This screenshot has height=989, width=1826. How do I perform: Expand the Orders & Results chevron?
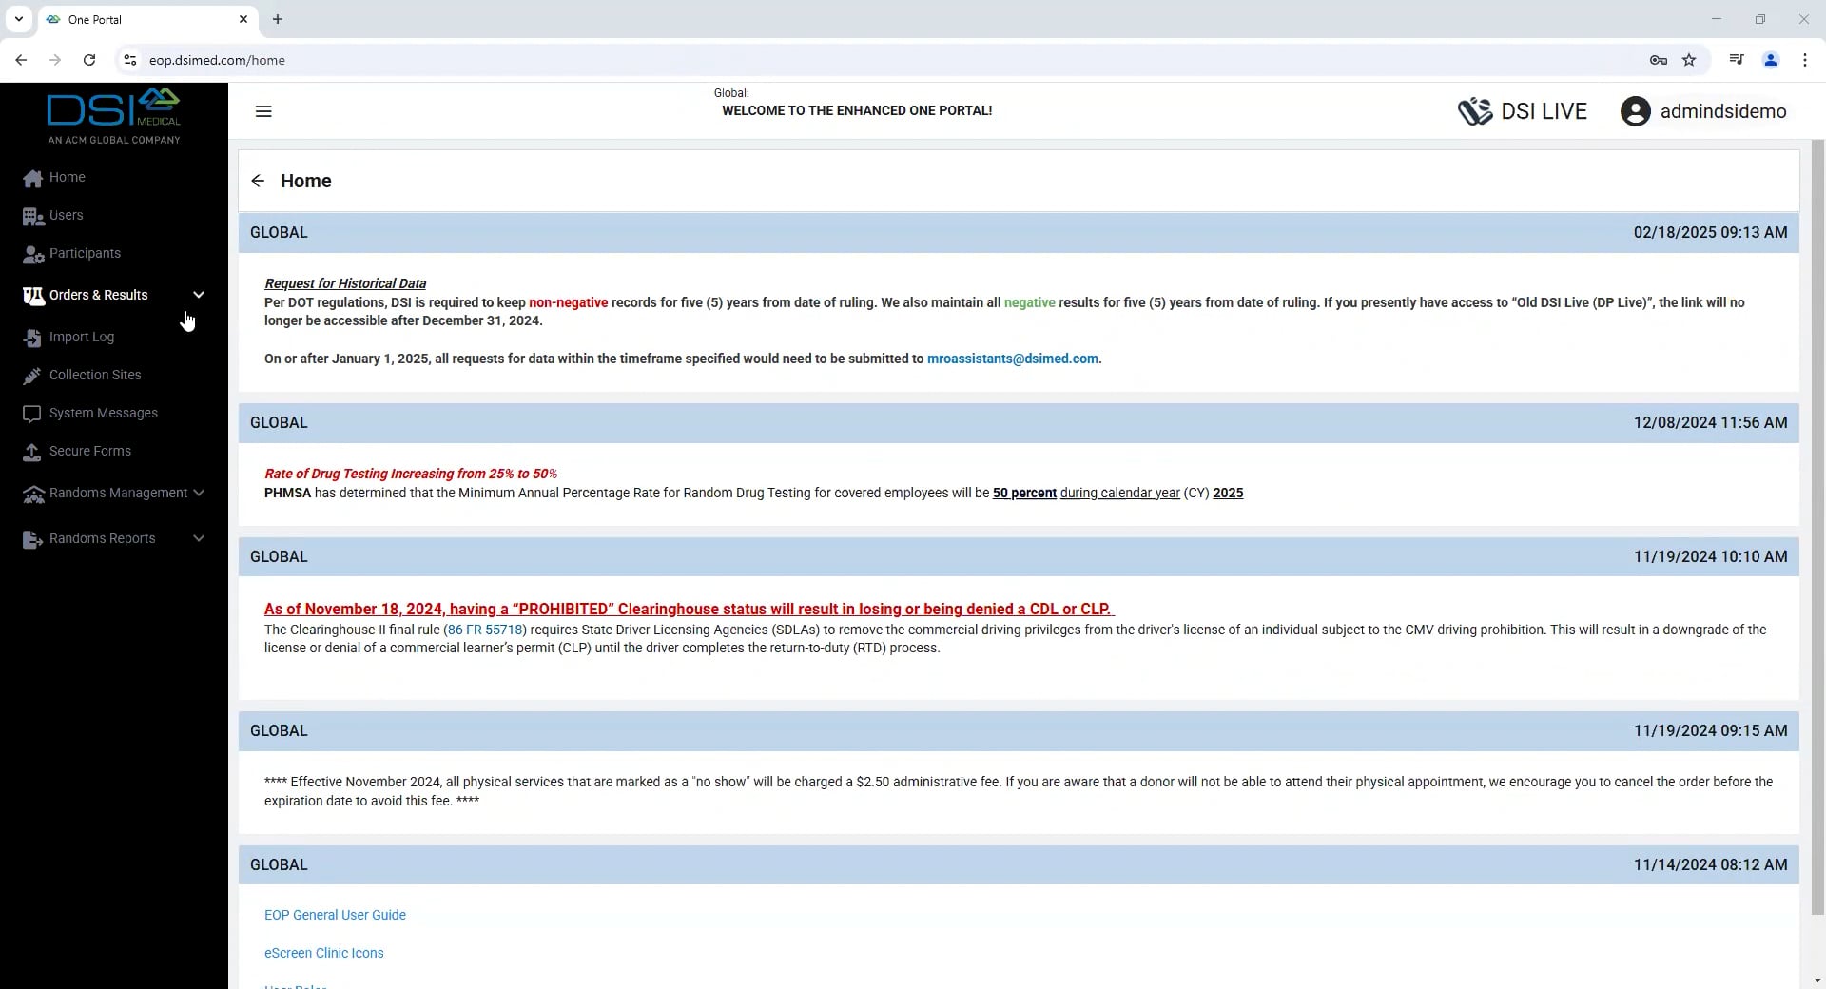coord(199,295)
